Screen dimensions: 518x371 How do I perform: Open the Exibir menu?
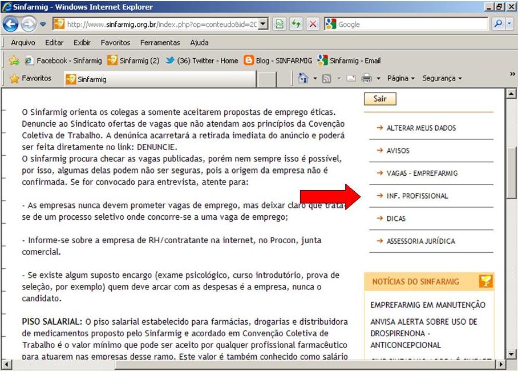pyautogui.click(x=82, y=43)
